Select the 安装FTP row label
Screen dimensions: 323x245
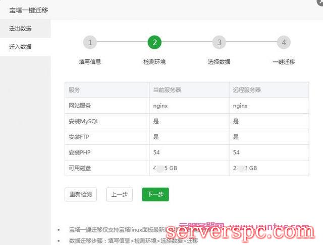[81, 137]
